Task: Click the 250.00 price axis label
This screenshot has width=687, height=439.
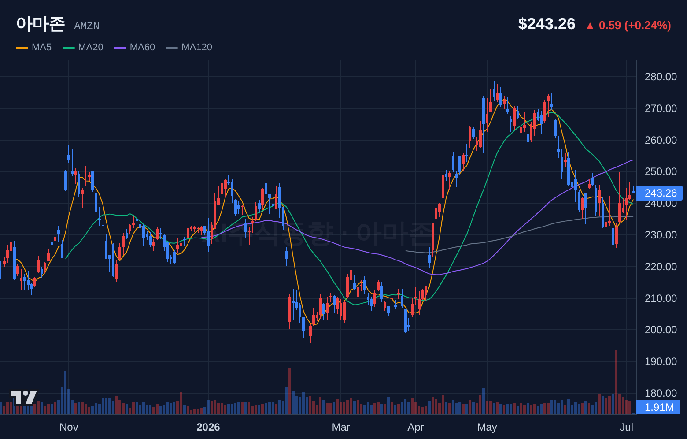Action: [x=661, y=171]
